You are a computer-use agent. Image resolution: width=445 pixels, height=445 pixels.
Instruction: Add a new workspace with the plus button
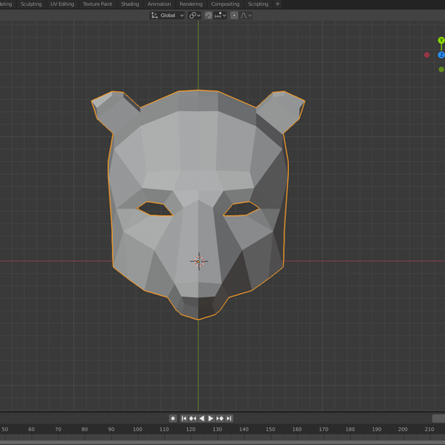278,4
